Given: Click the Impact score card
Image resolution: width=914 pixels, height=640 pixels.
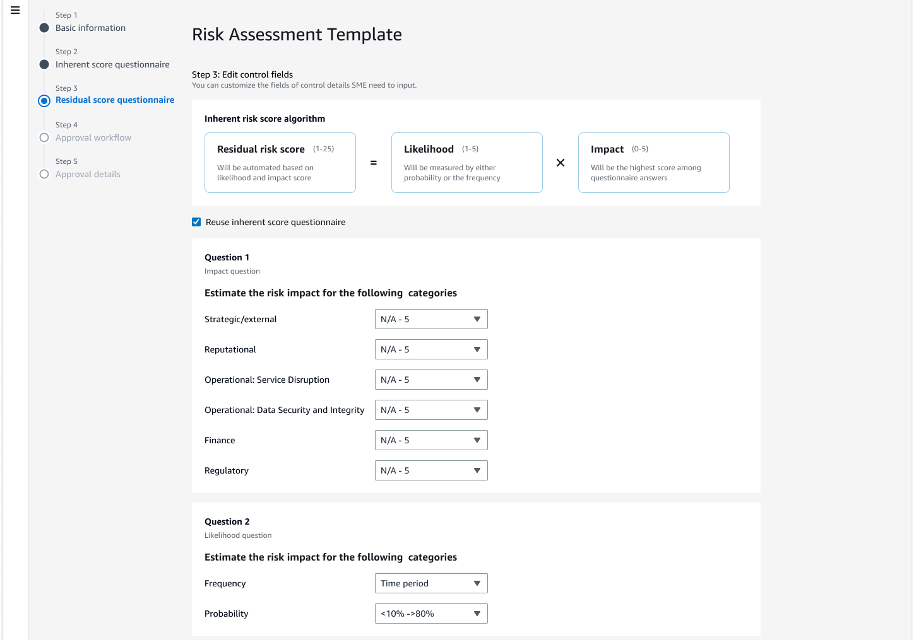Looking at the screenshot, I should [654, 163].
